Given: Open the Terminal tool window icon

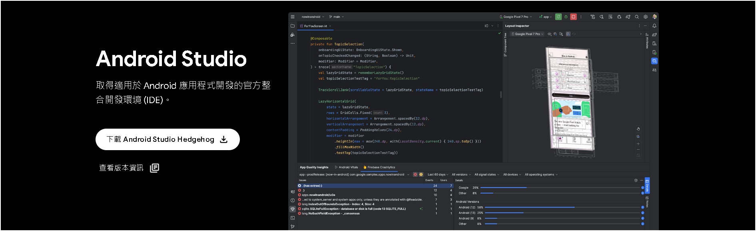Looking at the screenshot, I should (x=293, y=218).
